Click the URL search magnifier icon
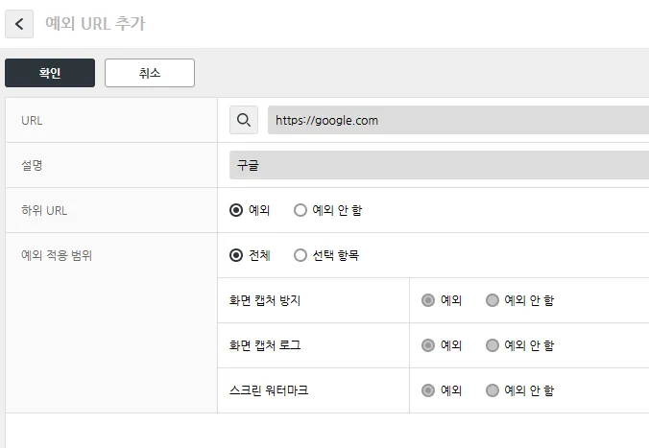The height and width of the screenshot is (448, 649). (x=244, y=120)
